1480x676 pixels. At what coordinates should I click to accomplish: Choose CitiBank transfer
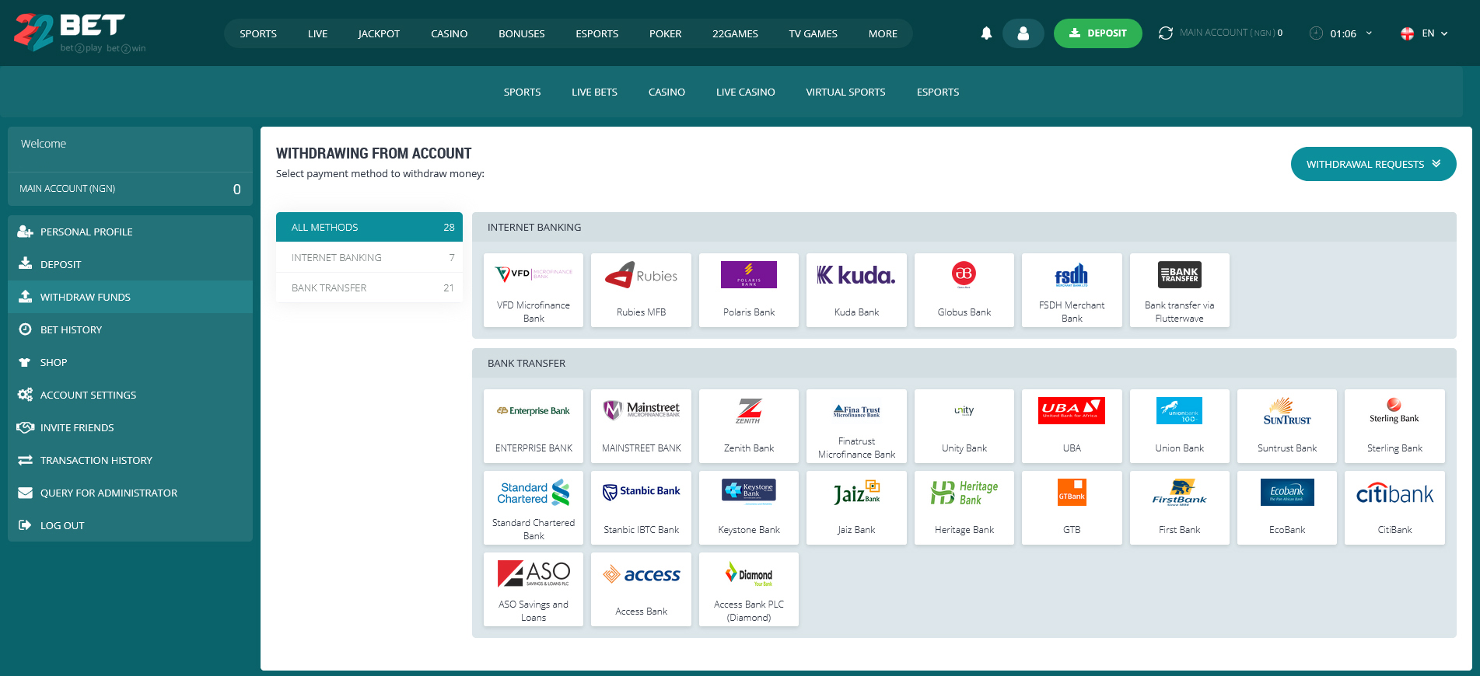pos(1394,507)
